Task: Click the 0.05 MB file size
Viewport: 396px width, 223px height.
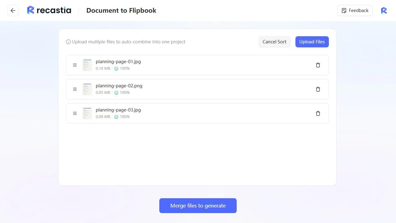Action: (x=103, y=93)
